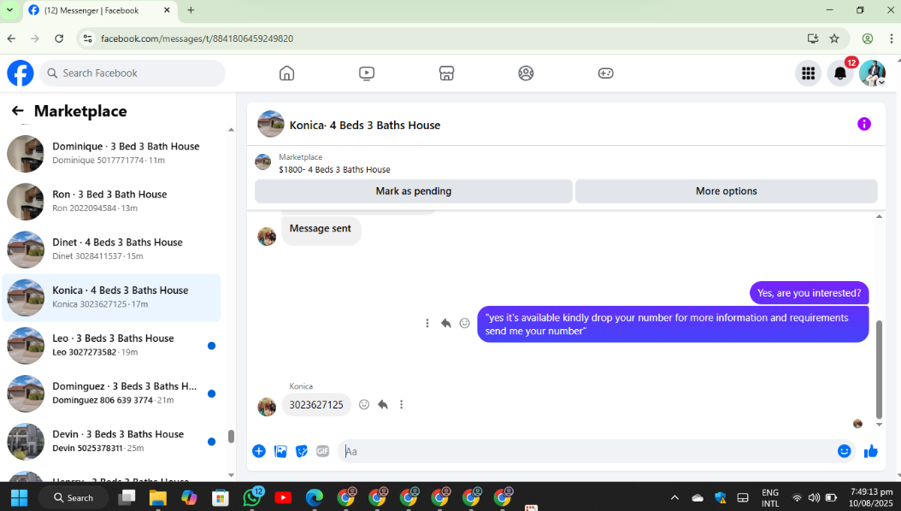Open the Facebook menu grid icon
The width and height of the screenshot is (901, 511).
[x=809, y=73]
